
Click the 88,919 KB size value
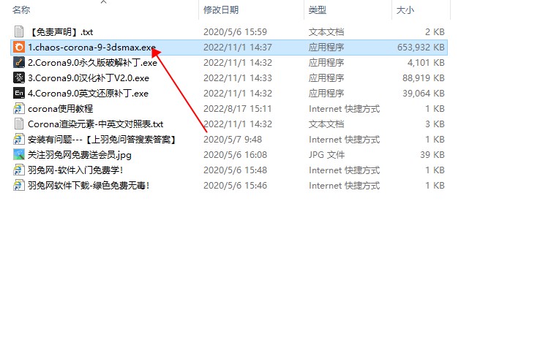pos(424,78)
